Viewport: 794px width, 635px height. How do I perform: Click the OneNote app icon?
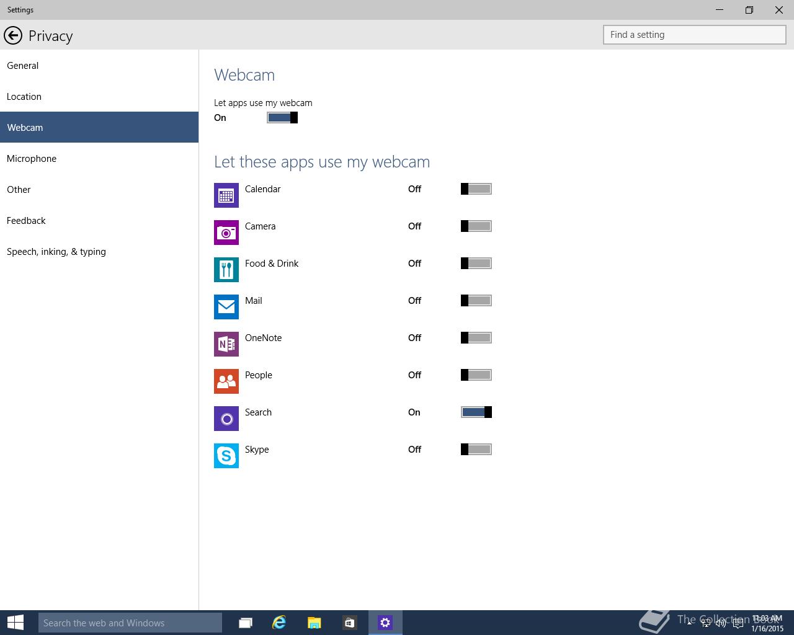click(x=226, y=344)
